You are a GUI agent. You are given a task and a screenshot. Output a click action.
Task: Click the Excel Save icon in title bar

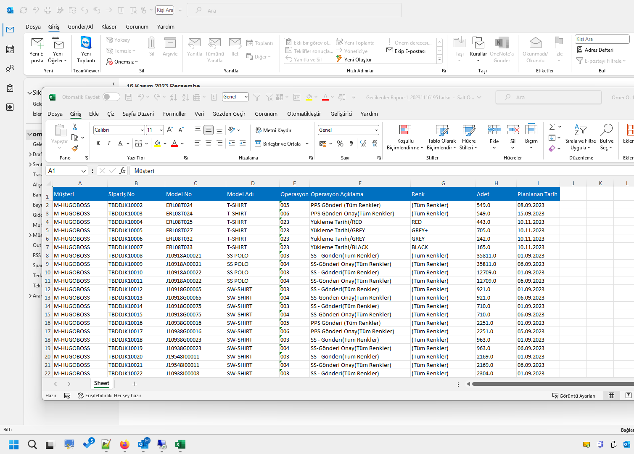[129, 97]
